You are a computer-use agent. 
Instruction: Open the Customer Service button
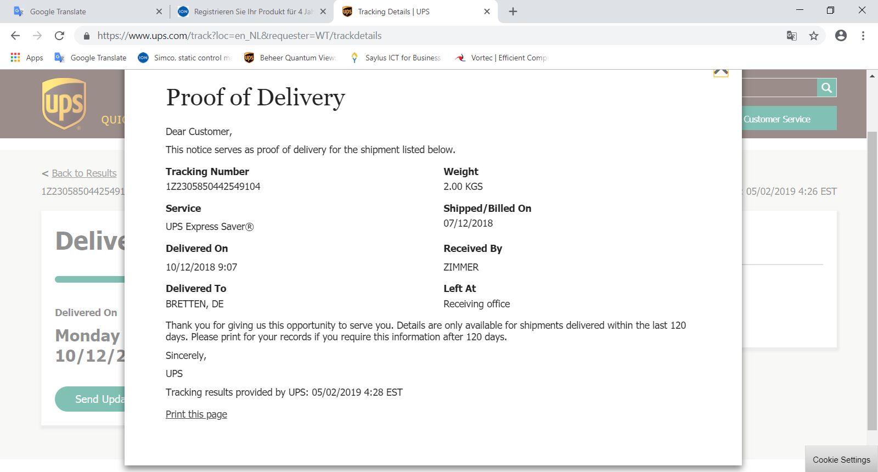pyautogui.click(x=789, y=119)
